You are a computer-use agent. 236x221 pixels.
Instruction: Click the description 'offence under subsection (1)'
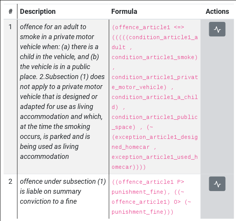(x=63, y=191)
